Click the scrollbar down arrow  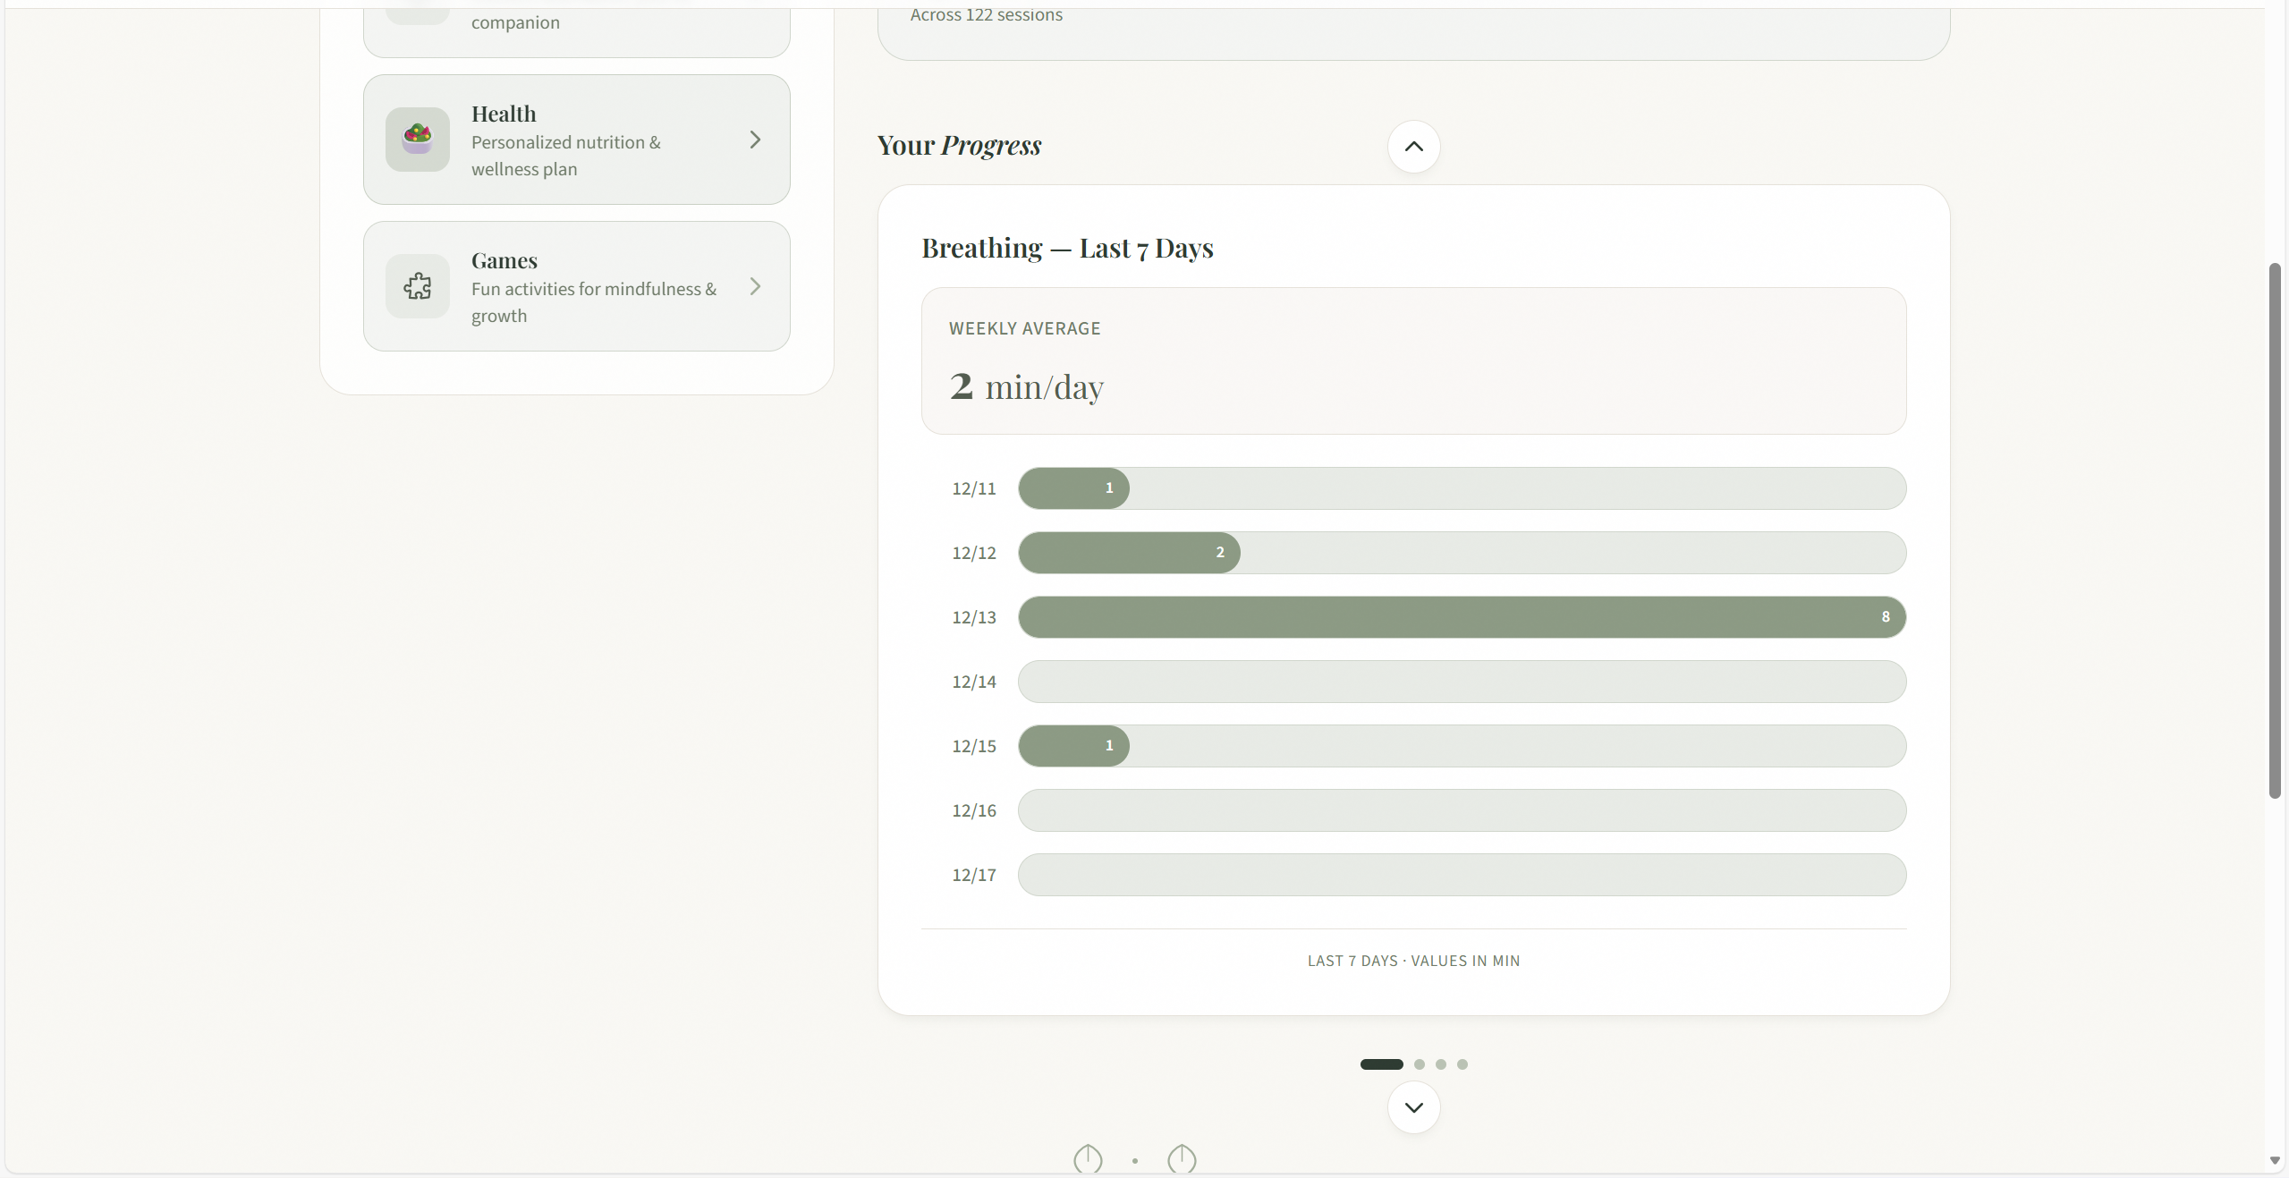click(x=2274, y=1161)
